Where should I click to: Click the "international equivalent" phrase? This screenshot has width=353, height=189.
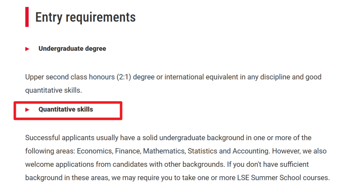[201, 77]
